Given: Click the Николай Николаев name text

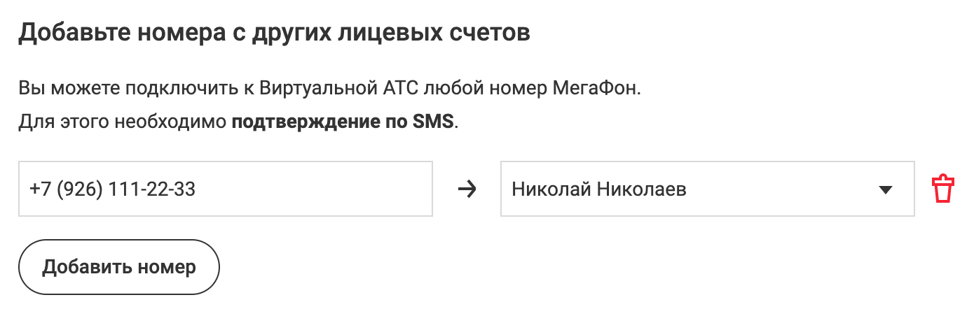Looking at the screenshot, I should pos(599,189).
